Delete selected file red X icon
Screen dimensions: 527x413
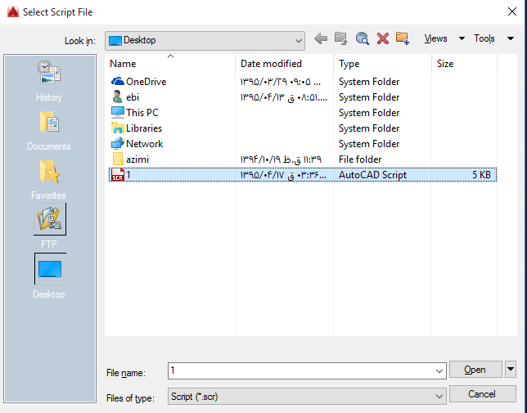(383, 39)
